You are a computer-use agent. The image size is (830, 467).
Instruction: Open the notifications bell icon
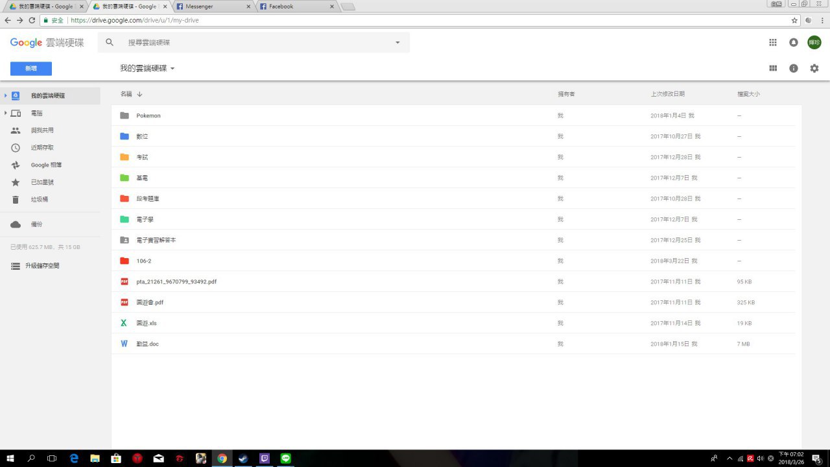point(793,42)
